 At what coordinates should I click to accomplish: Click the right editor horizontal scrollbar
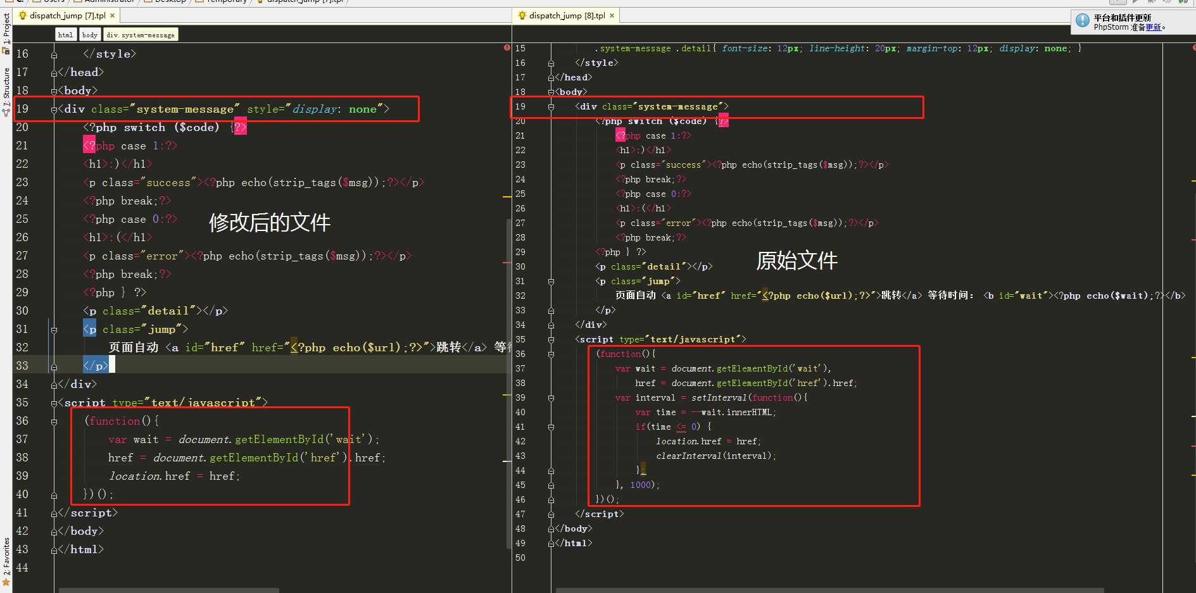[x=829, y=590]
